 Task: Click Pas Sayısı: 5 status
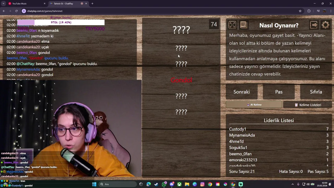[318, 172]
